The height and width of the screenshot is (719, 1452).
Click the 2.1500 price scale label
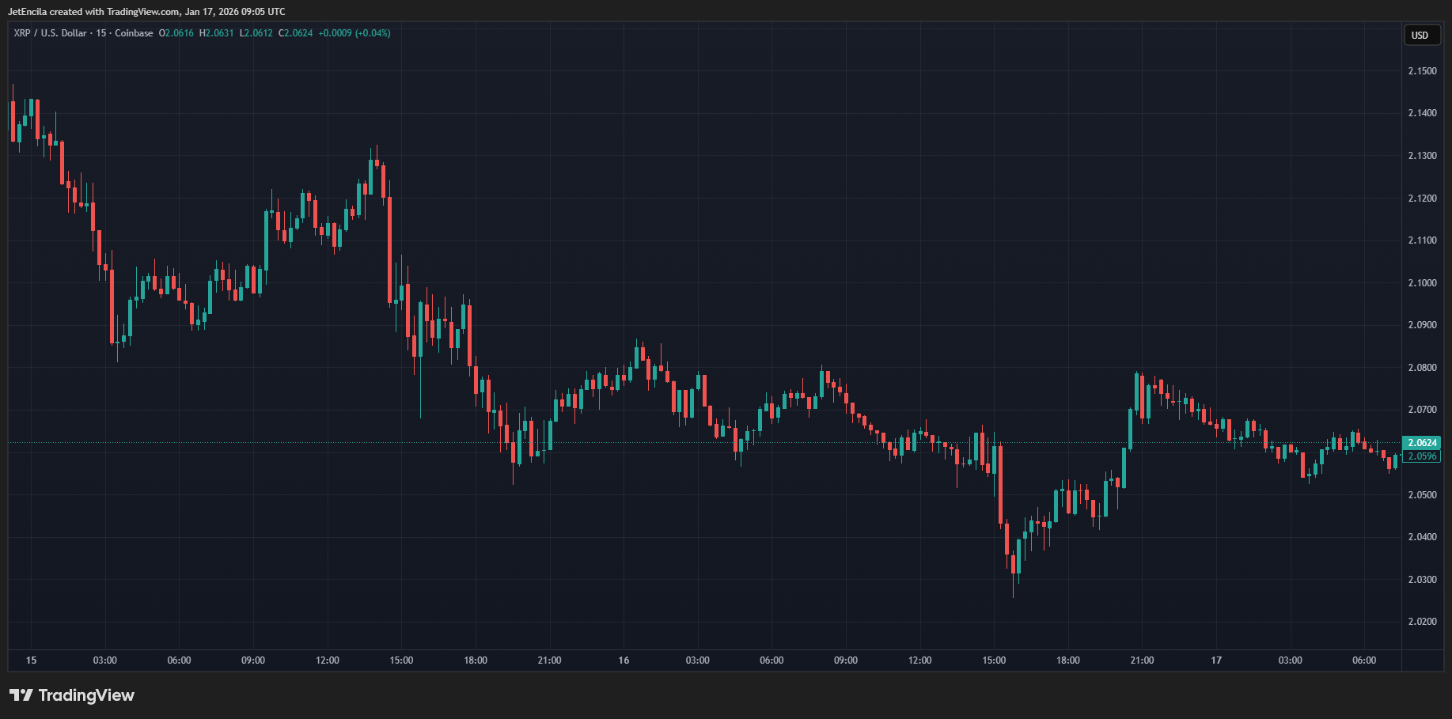click(1422, 70)
